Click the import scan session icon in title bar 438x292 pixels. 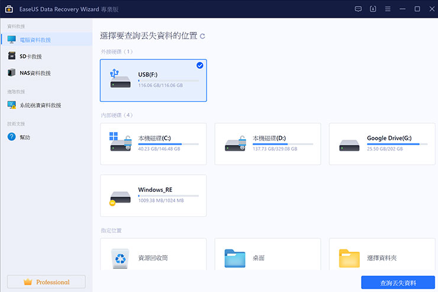[x=373, y=9]
